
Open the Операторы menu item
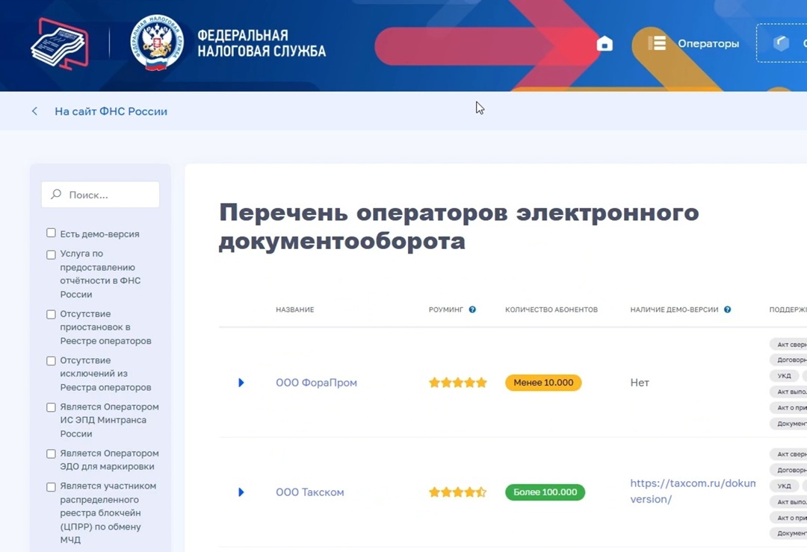708,44
